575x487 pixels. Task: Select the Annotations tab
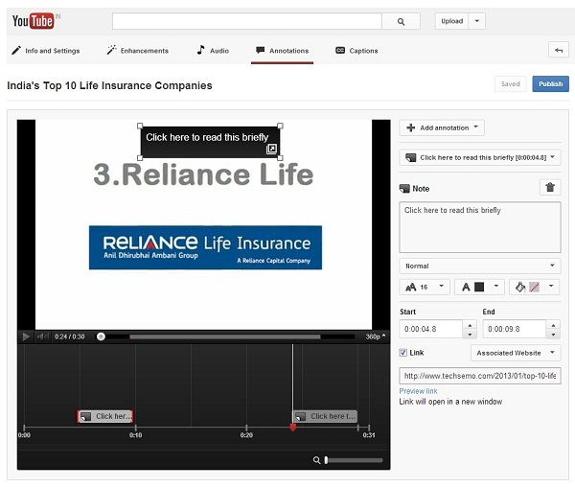[x=282, y=51]
